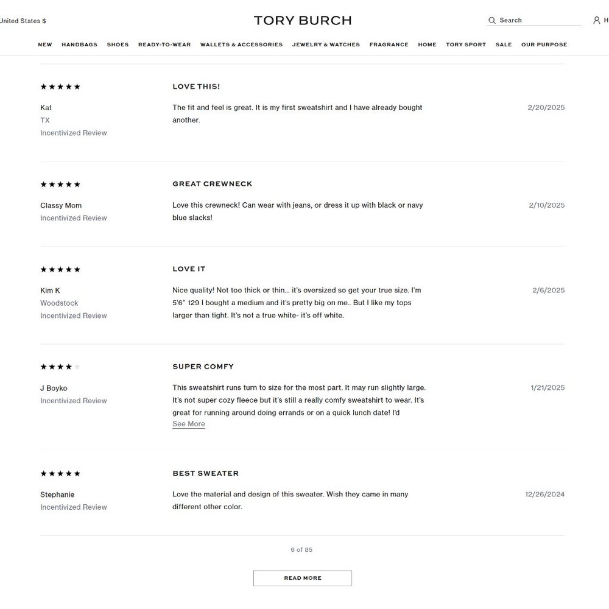
Task: Open the Ready-to-Wear menu
Action: 164,45
